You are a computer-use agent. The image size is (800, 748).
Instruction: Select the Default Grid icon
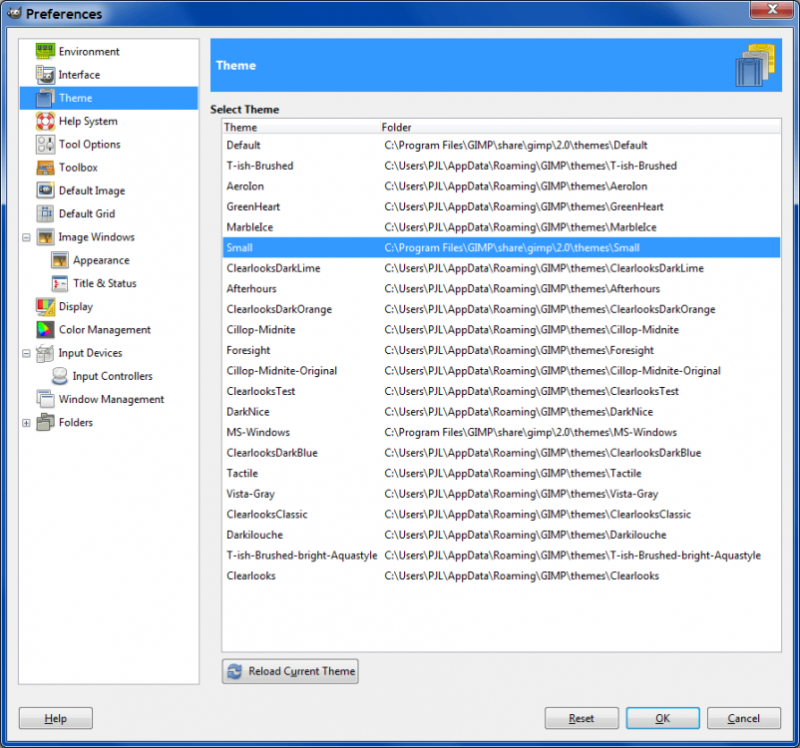(x=46, y=213)
